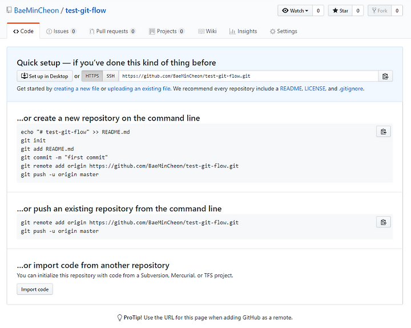
Task: Open the test-git-flow repository link
Action: coord(86,10)
